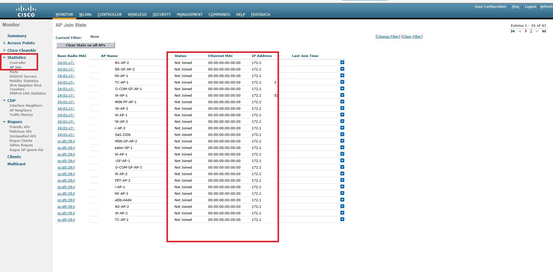This screenshot has width=553, height=272.
Task: Go to last page via last-page arrow icon
Action: coord(544,31)
